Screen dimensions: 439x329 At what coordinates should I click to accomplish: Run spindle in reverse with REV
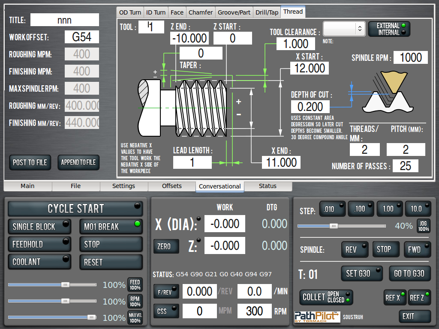coord(355,249)
